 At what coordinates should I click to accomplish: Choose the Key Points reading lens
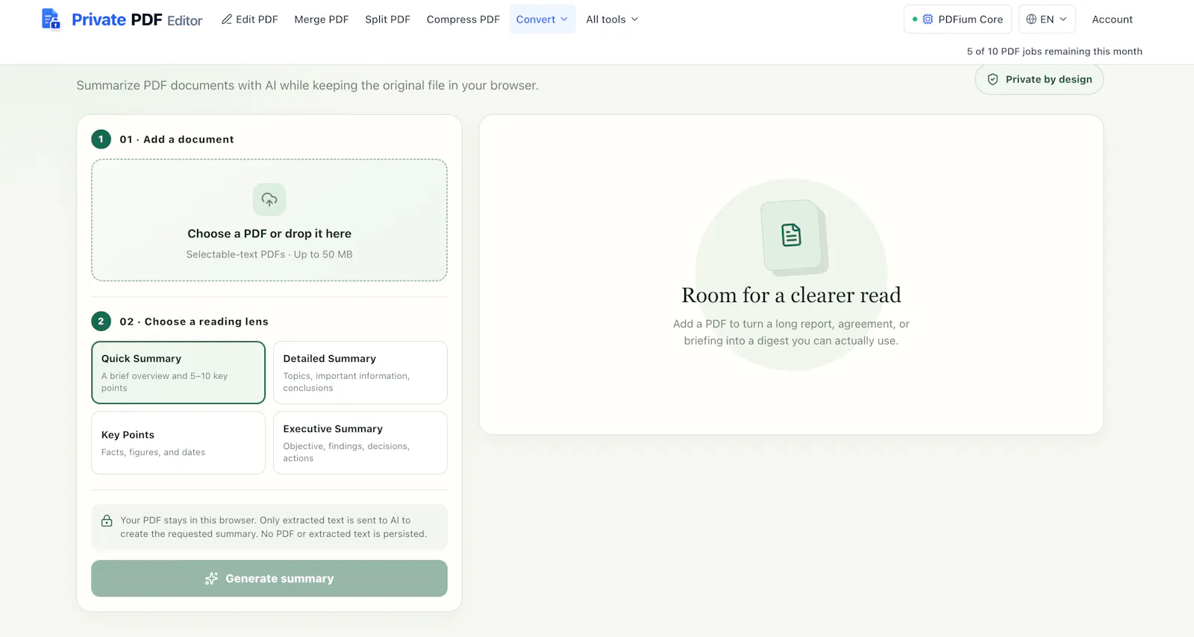pyautogui.click(x=178, y=443)
